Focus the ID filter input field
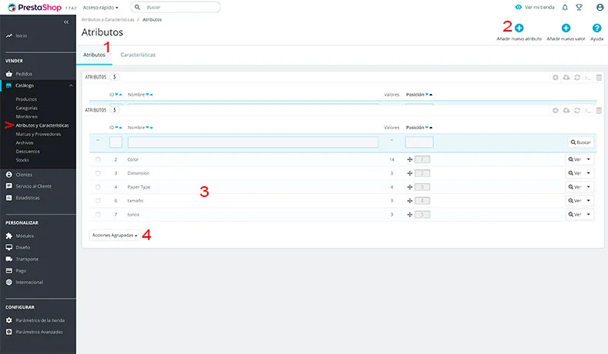 pos(115,142)
